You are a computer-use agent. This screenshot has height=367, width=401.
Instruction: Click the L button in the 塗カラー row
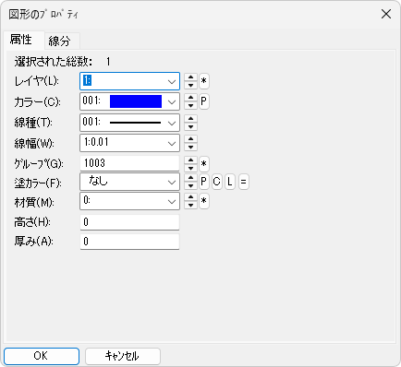click(x=230, y=182)
